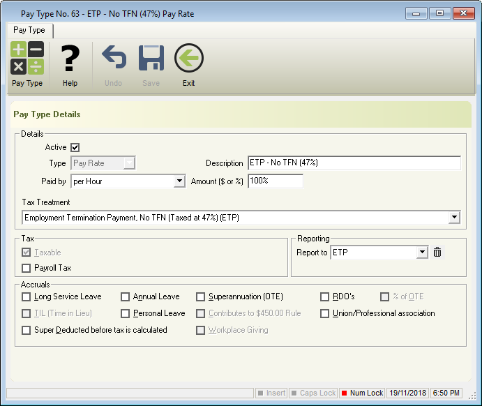Viewport: 482px width, 406px height.
Task: Switch to the Pay Type tab
Action: point(29,30)
